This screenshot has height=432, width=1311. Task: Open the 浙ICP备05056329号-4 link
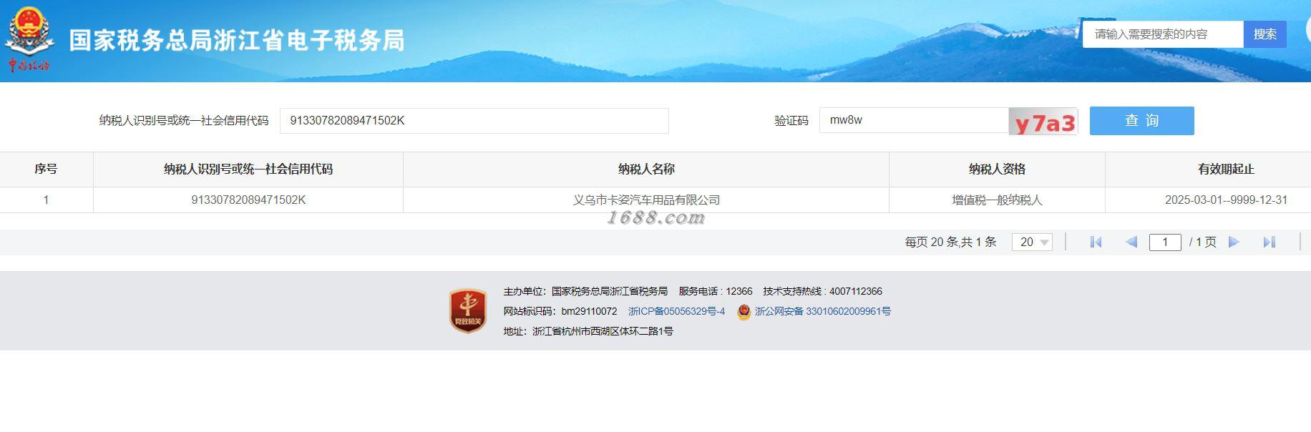676,311
